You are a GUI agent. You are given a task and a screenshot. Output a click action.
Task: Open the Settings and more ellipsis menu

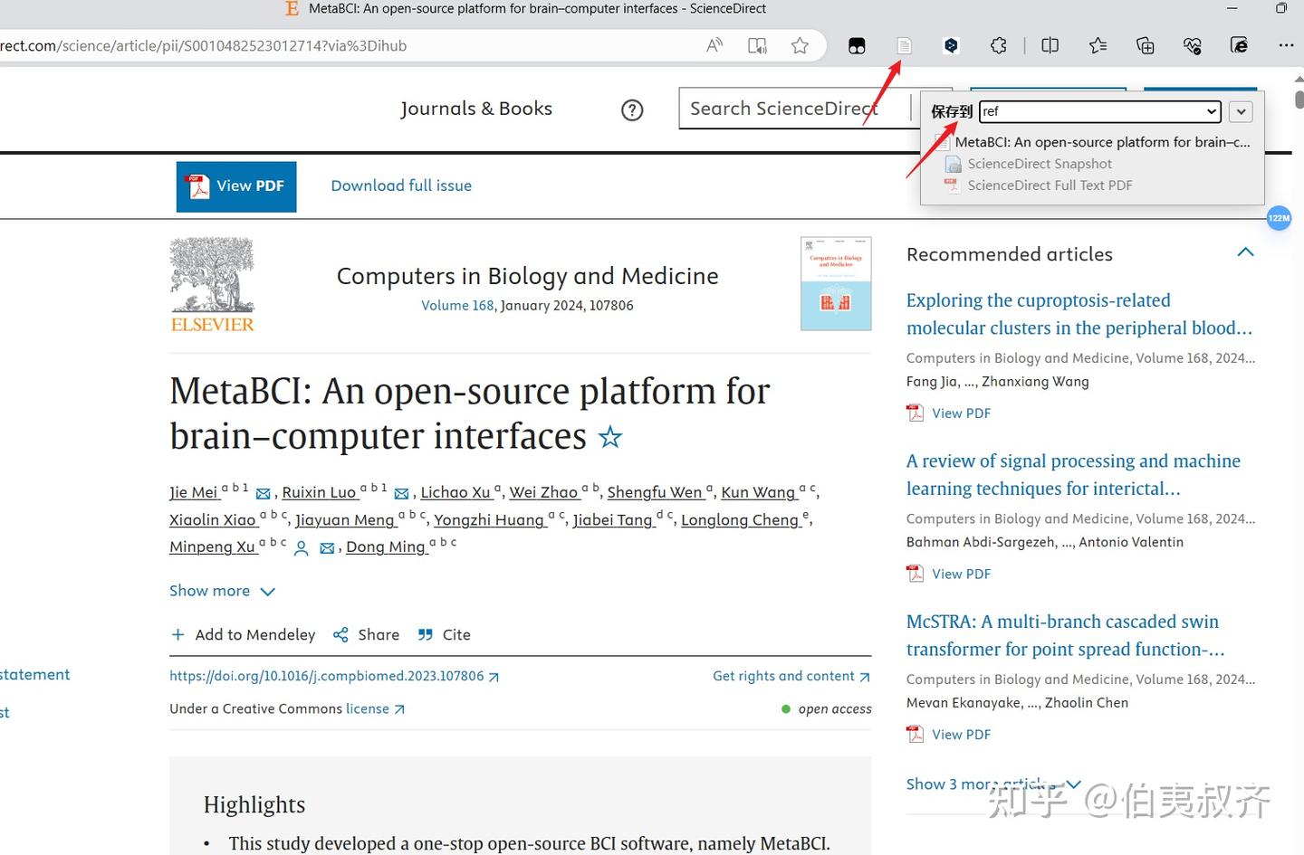[x=1286, y=45]
